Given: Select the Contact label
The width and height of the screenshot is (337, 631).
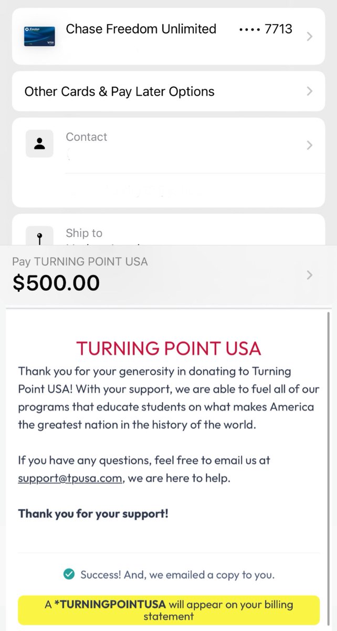Looking at the screenshot, I should tap(86, 137).
